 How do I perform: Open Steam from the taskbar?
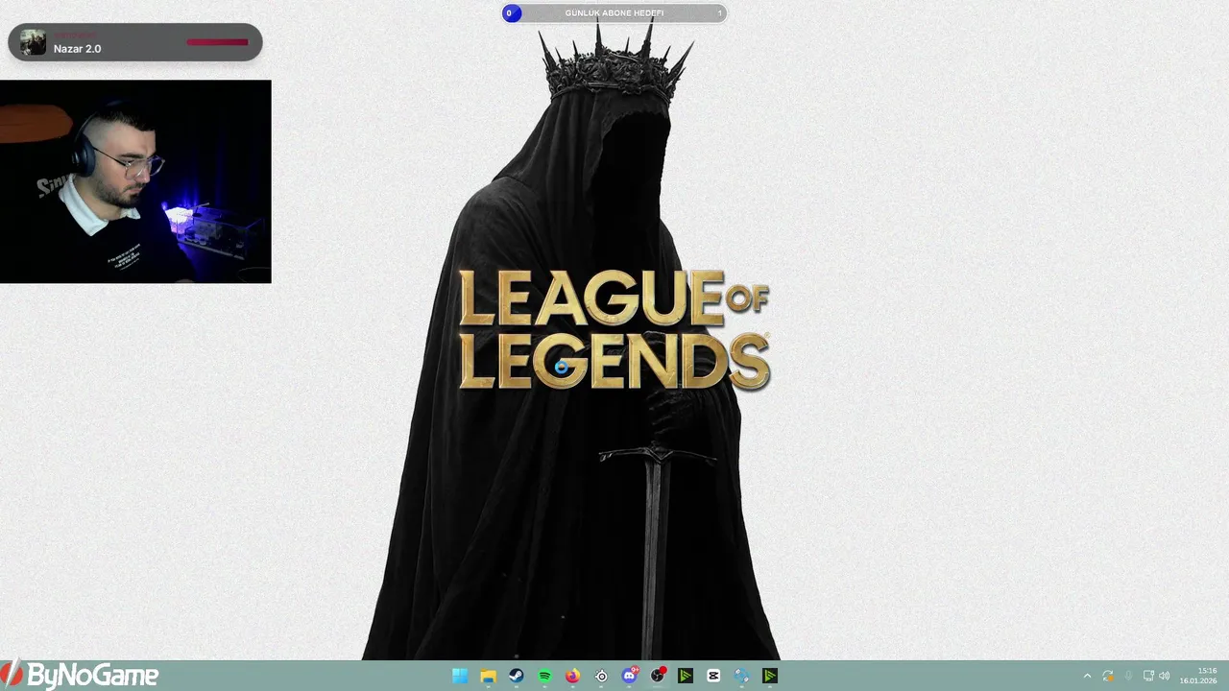pyautogui.click(x=517, y=676)
